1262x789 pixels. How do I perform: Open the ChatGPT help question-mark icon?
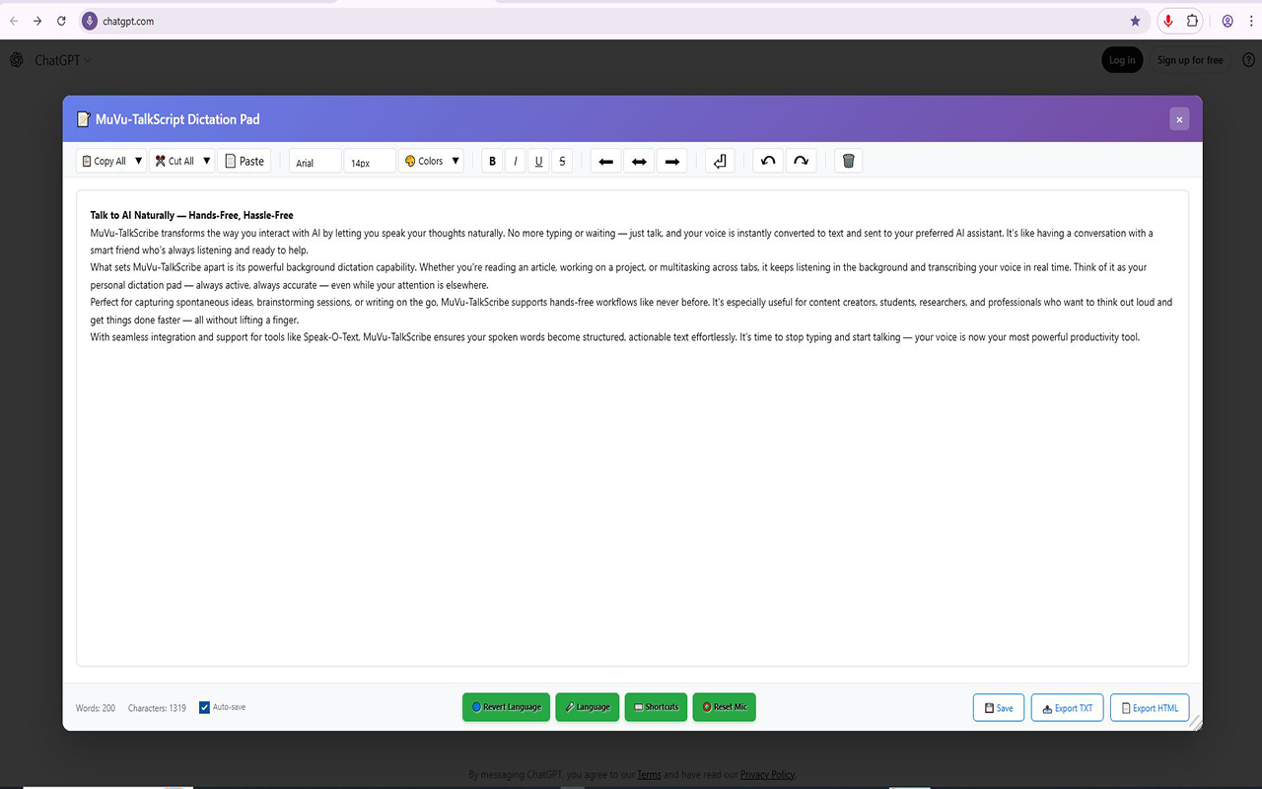click(1248, 60)
